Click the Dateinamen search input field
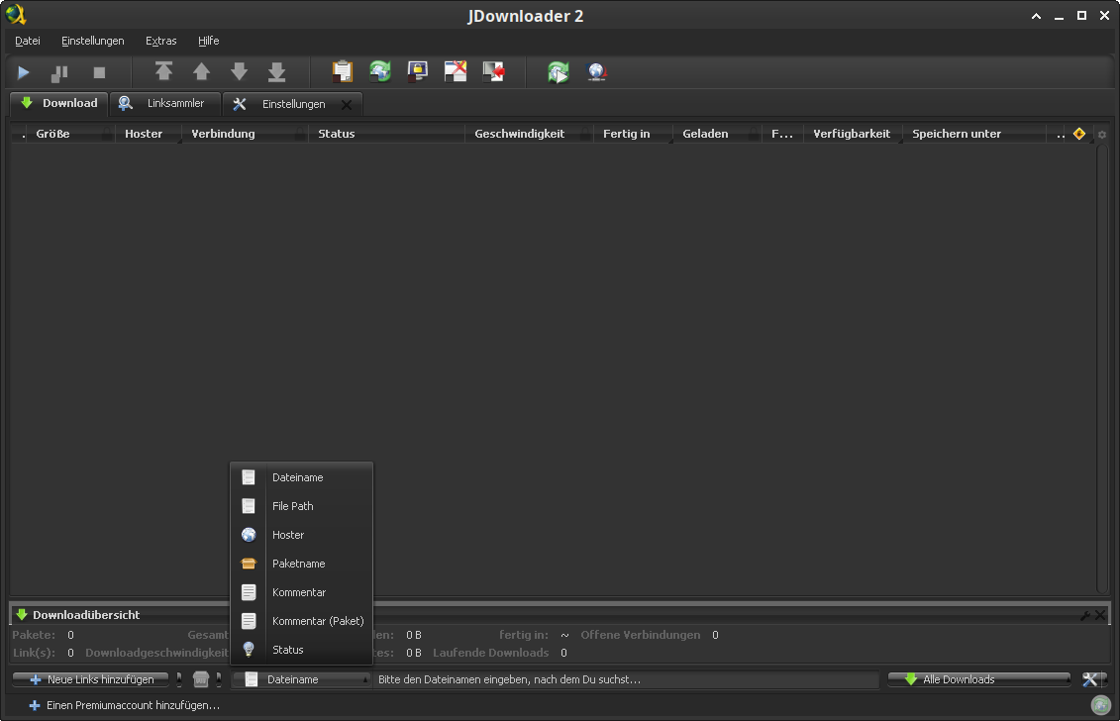The image size is (1120, 721). click(x=627, y=679)
